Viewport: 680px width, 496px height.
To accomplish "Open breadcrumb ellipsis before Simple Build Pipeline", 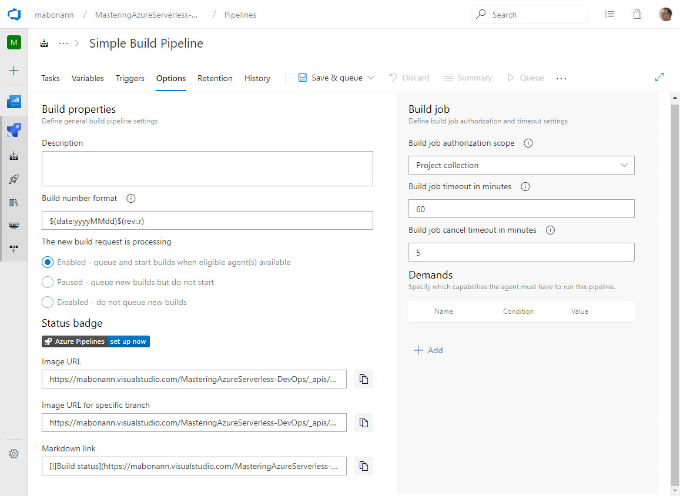I will (63, 43).
